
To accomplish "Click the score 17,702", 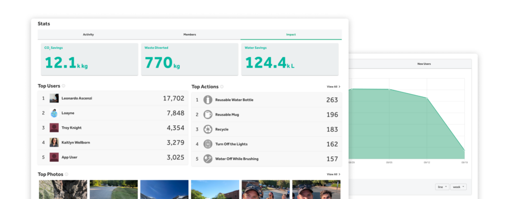I will click(173, 98).
